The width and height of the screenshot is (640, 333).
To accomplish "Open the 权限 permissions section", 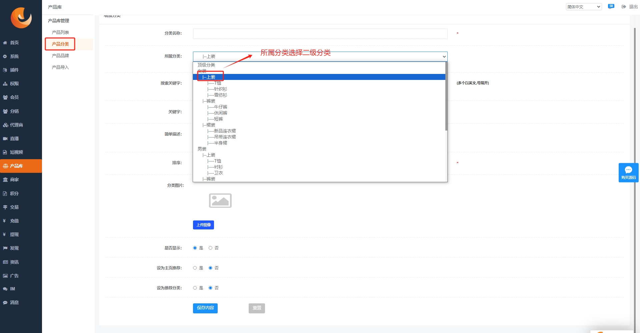I will click(21, 84).
